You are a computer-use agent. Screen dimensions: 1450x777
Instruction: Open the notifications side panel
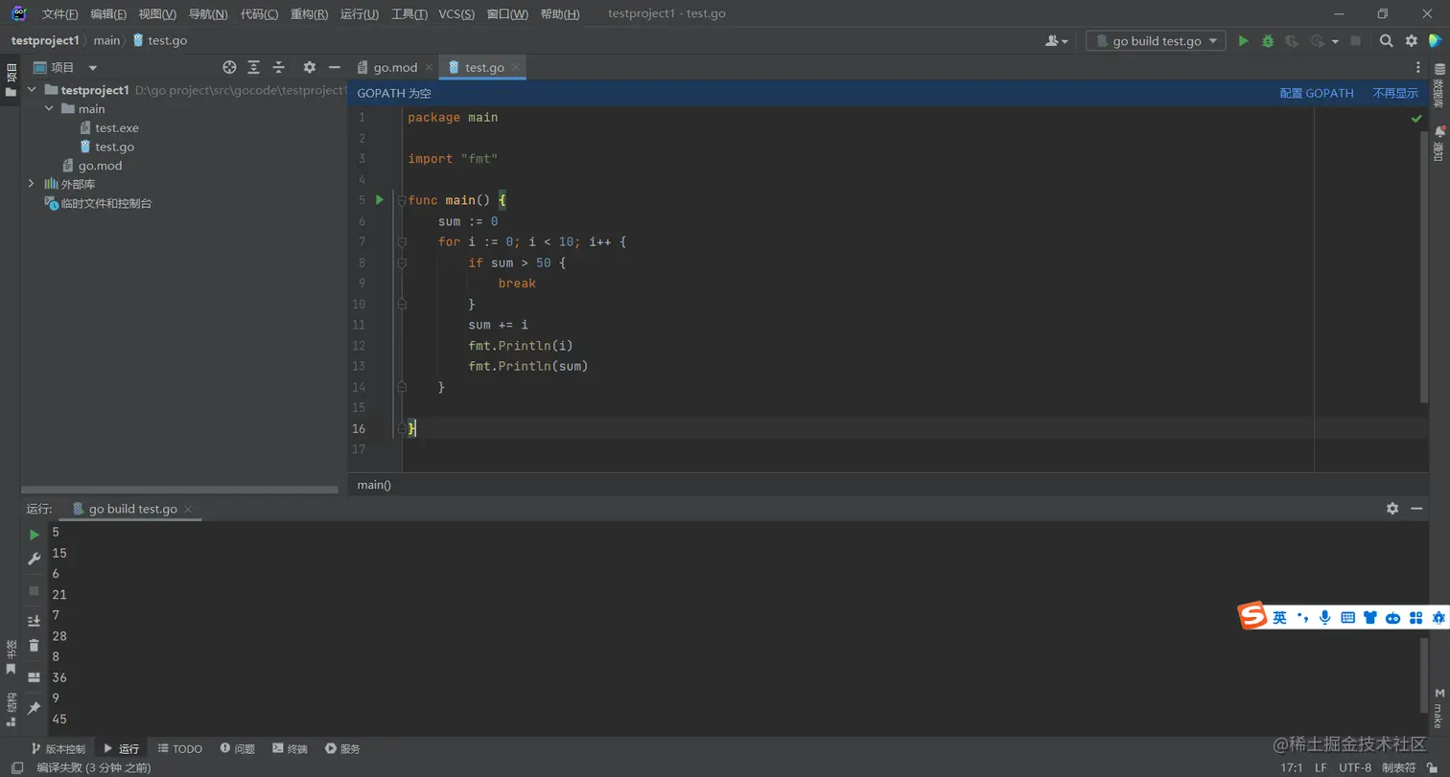pos(1438,144)
